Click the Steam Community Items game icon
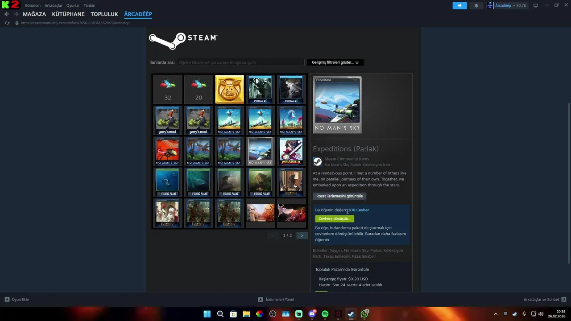The height and width of the screenshot is (321, 571). [317, 162]
